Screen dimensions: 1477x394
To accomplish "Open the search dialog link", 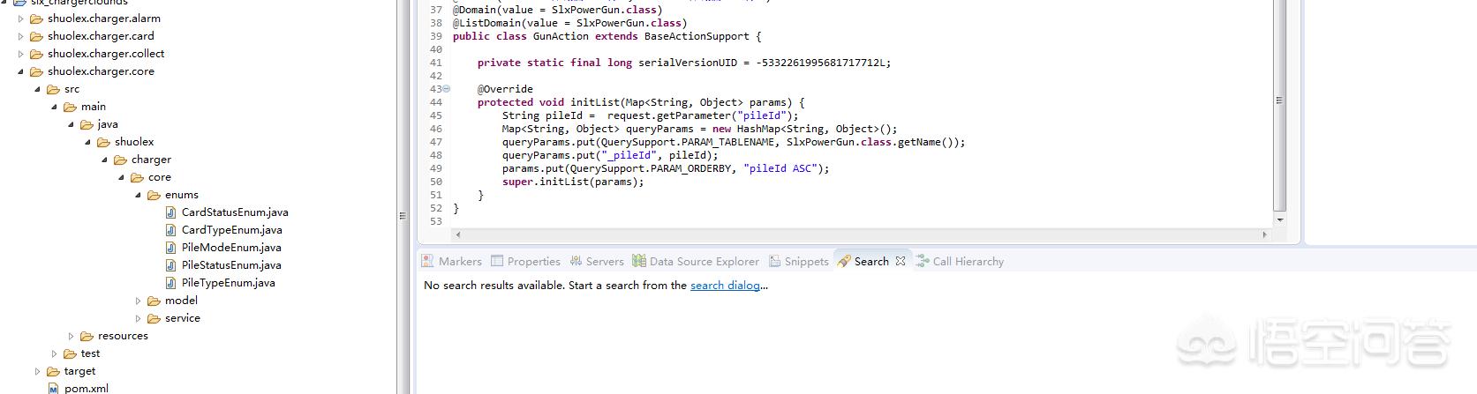I will pyautogui.click(x=725, y=286).
